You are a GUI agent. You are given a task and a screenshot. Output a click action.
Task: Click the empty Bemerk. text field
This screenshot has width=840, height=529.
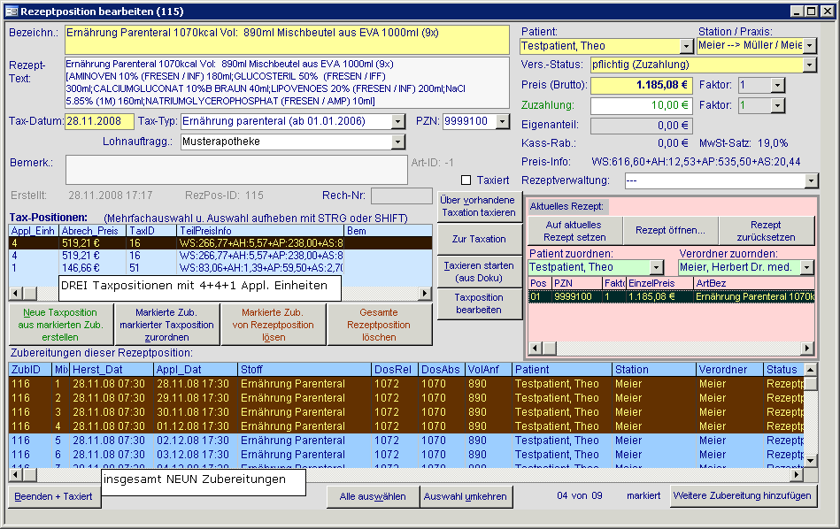[236, 170]
